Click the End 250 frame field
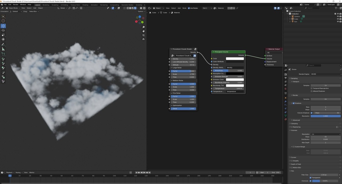This screenshot has width=342, height=184. pos(275,172)
